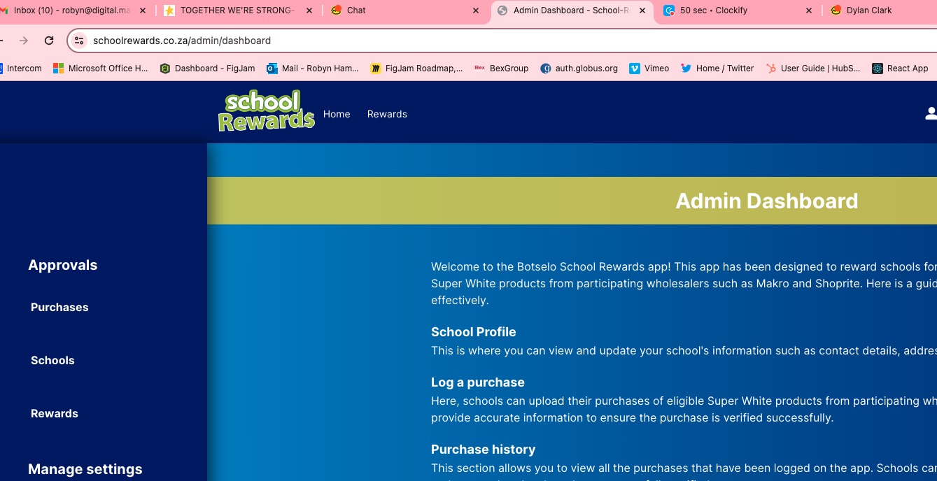937x481 pixels.
Task: Go to Home in the navigation bar
Action: 337,114
